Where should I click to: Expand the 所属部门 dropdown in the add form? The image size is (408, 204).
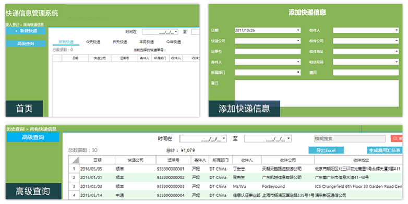(x=298, y=73)
